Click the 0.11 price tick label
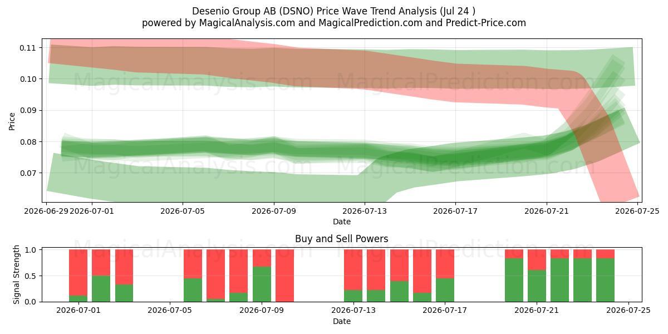 point(28,48)
